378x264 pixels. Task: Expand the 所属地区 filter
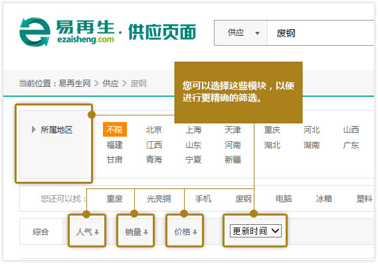(52, 130)
